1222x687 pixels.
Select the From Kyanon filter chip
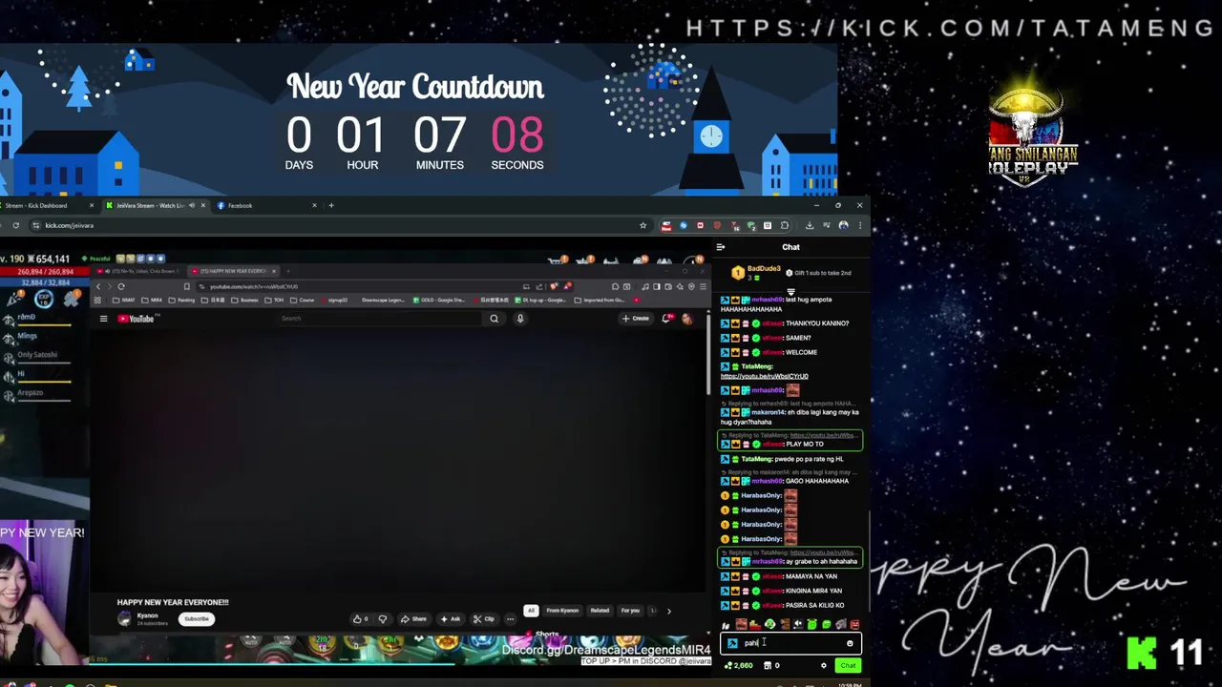562,611
